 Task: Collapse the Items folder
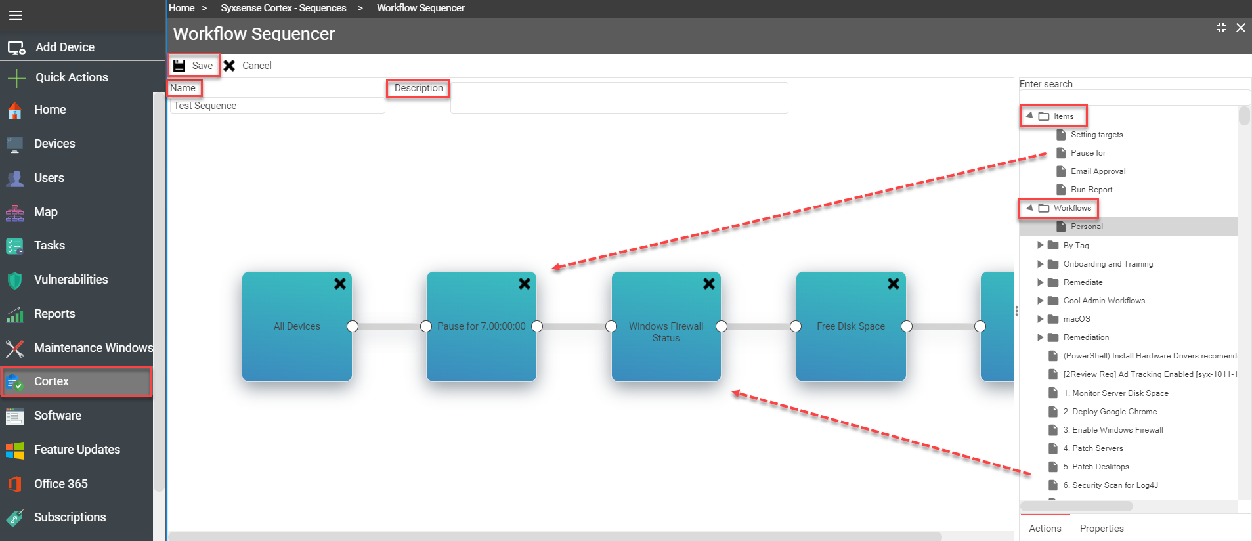click(x=1029, y=116)
